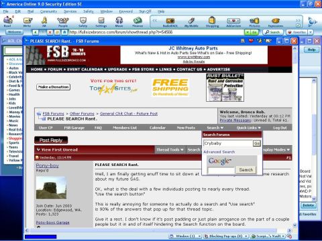Click View First Unread link

tap(59, 150)
